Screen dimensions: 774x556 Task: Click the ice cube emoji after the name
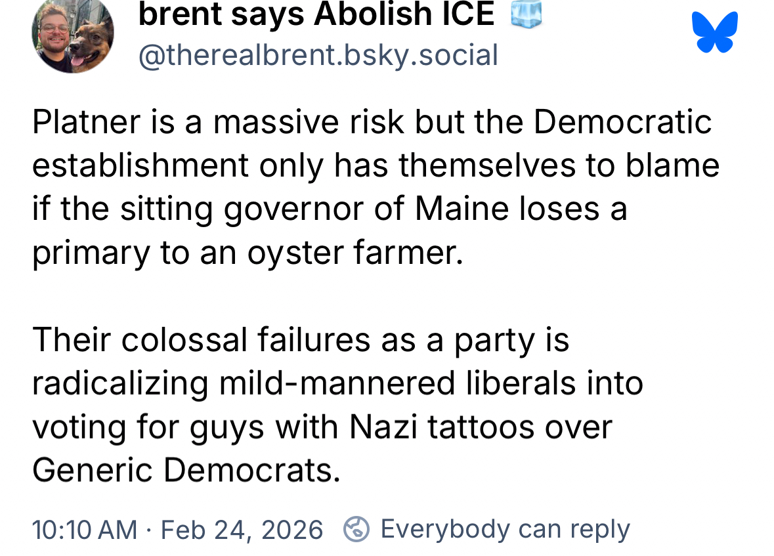pos(527,14)
